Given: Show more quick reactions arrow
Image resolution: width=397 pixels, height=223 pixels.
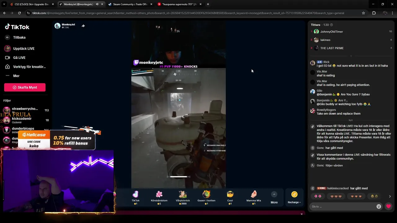Looking at the screenshot, I should click(x=390, y=196).
